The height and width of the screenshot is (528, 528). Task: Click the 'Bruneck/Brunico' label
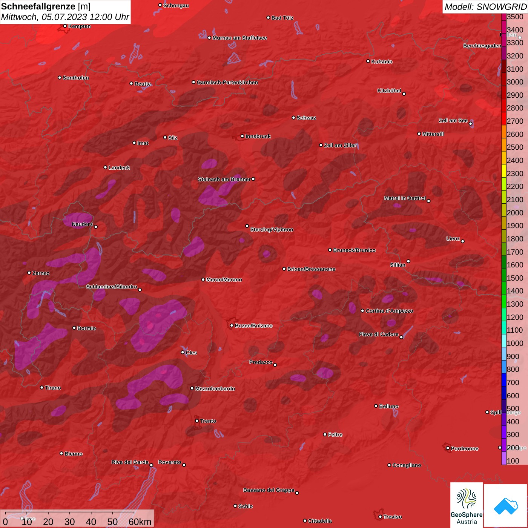(x=355, y=250)
